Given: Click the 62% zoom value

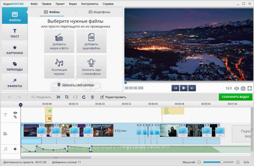Looking at the screenshot, I should (x=246, y=162).
